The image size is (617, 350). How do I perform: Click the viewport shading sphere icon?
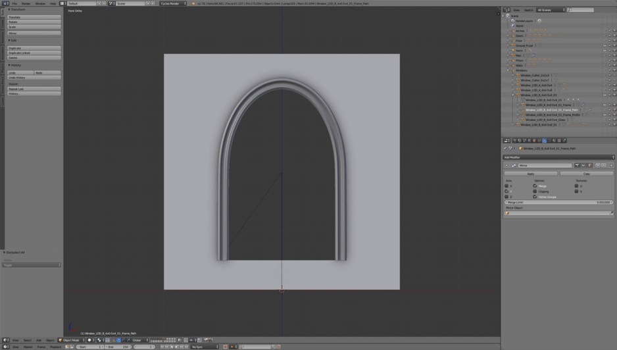point(89,340)
